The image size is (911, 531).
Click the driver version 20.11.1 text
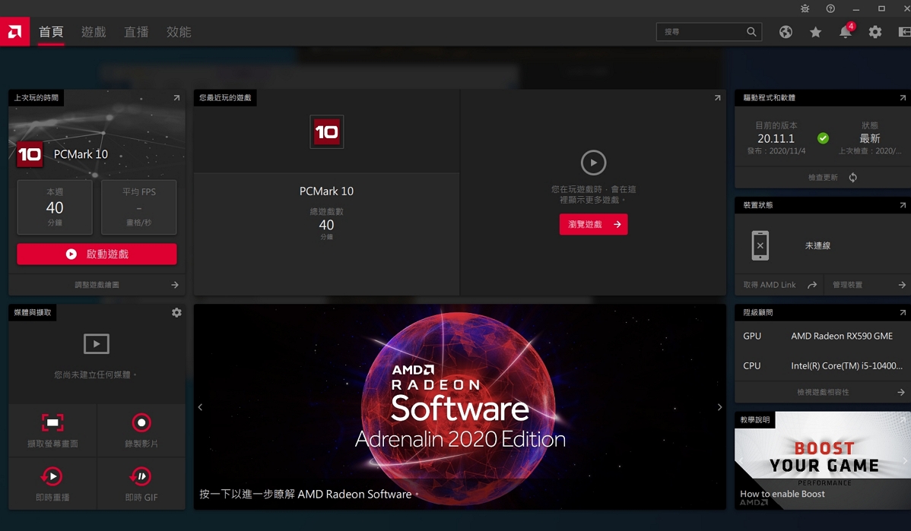point(776,139)
